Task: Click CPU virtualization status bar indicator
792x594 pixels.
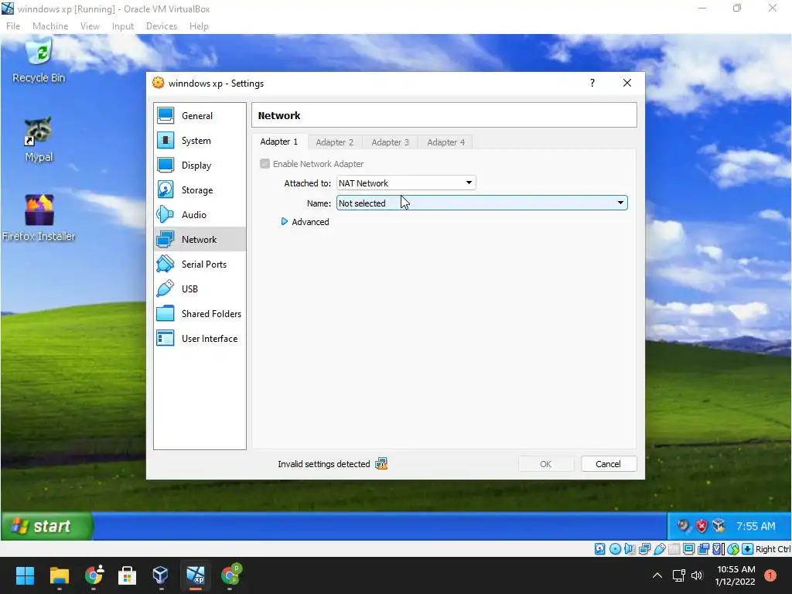Action: pos(719,549)
